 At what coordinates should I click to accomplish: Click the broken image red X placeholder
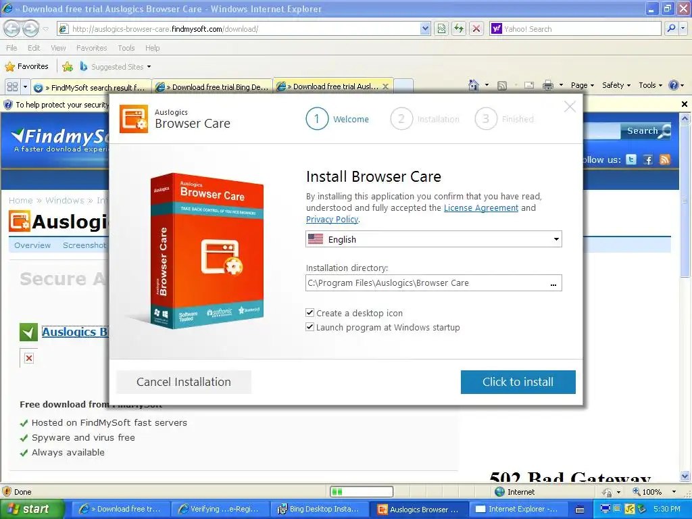tap(28, 358)
